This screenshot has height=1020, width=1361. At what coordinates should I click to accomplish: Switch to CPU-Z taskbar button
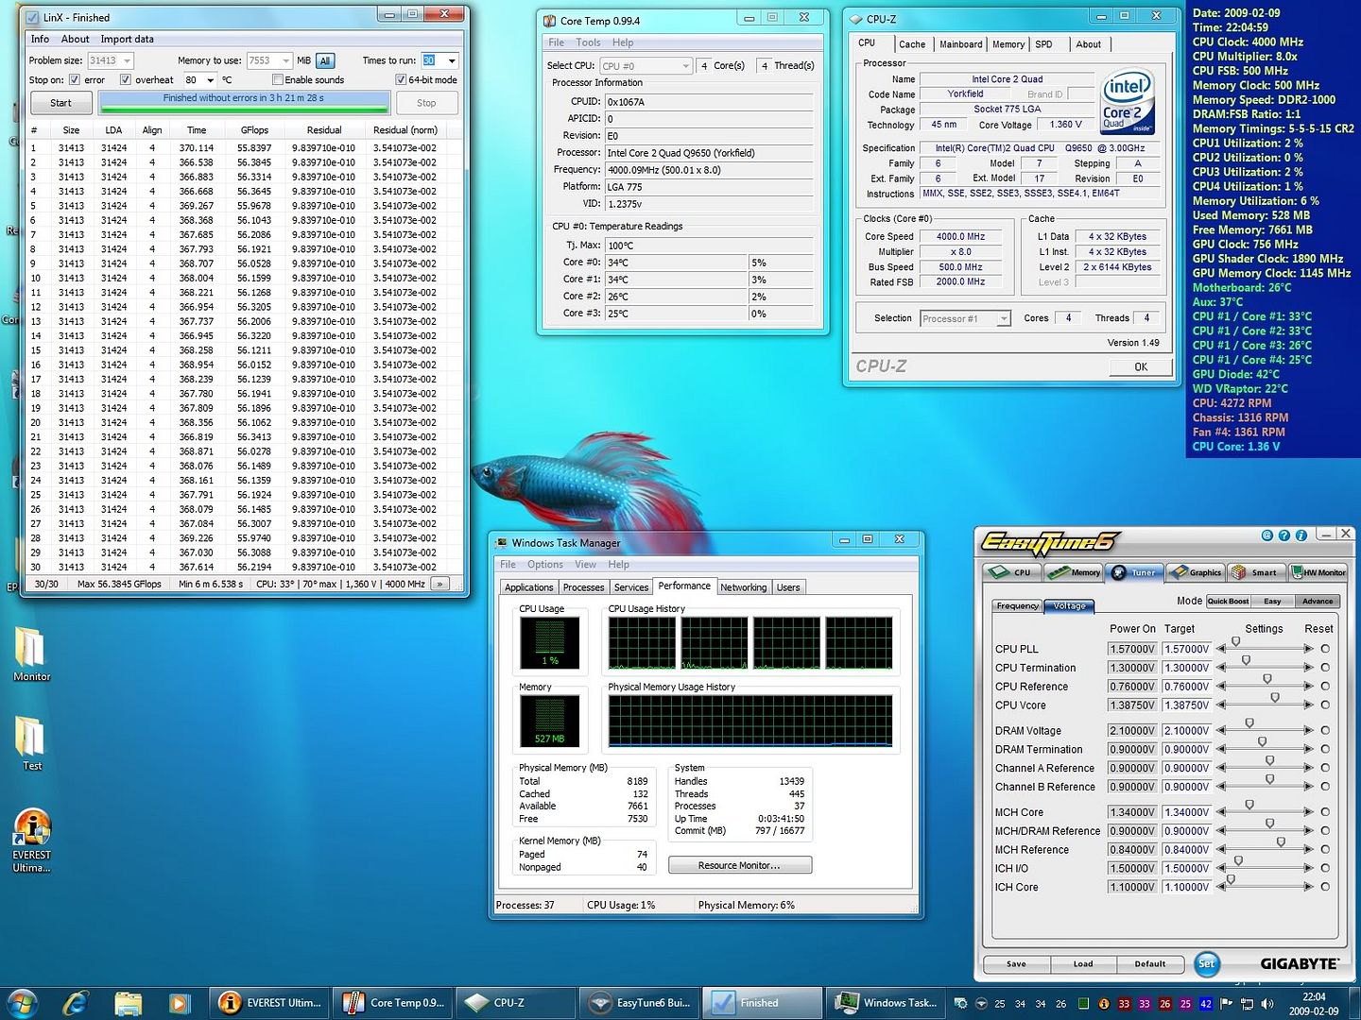coord(515,1002)
